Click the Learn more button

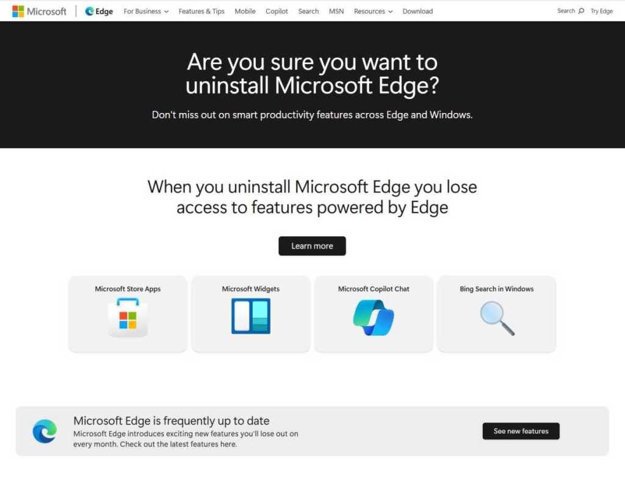click(312, 245)
